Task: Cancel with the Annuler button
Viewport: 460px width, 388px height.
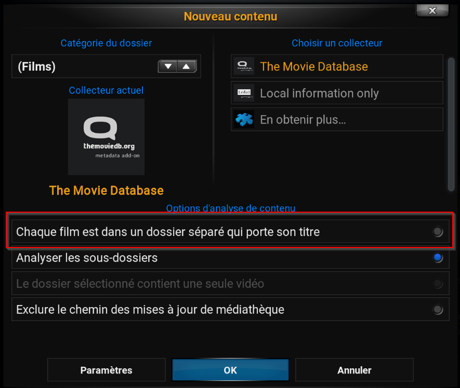Action: click(x=354, y=370)
